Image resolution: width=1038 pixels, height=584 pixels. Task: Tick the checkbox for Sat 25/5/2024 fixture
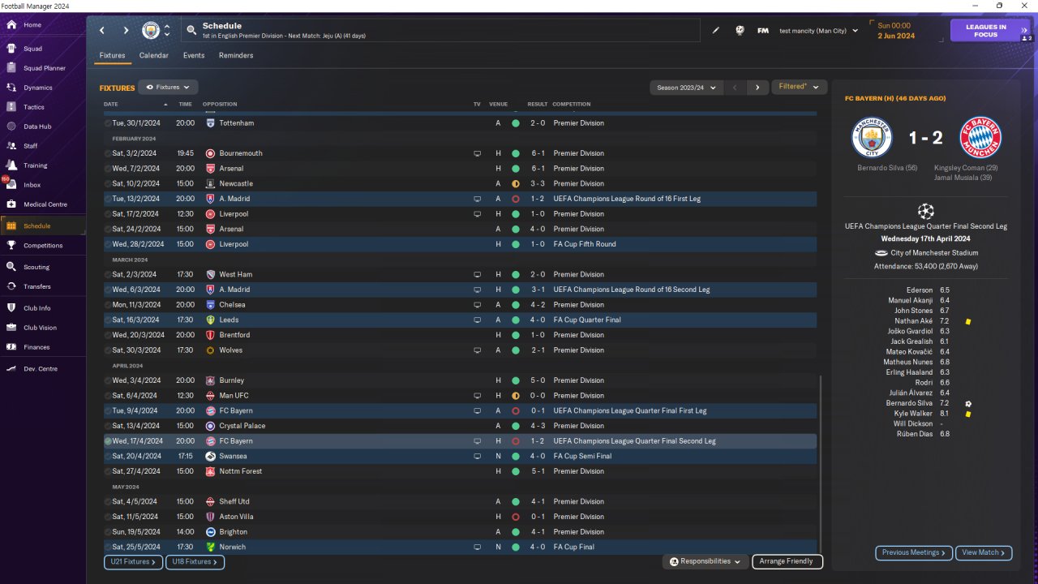(x=108, y=547)
